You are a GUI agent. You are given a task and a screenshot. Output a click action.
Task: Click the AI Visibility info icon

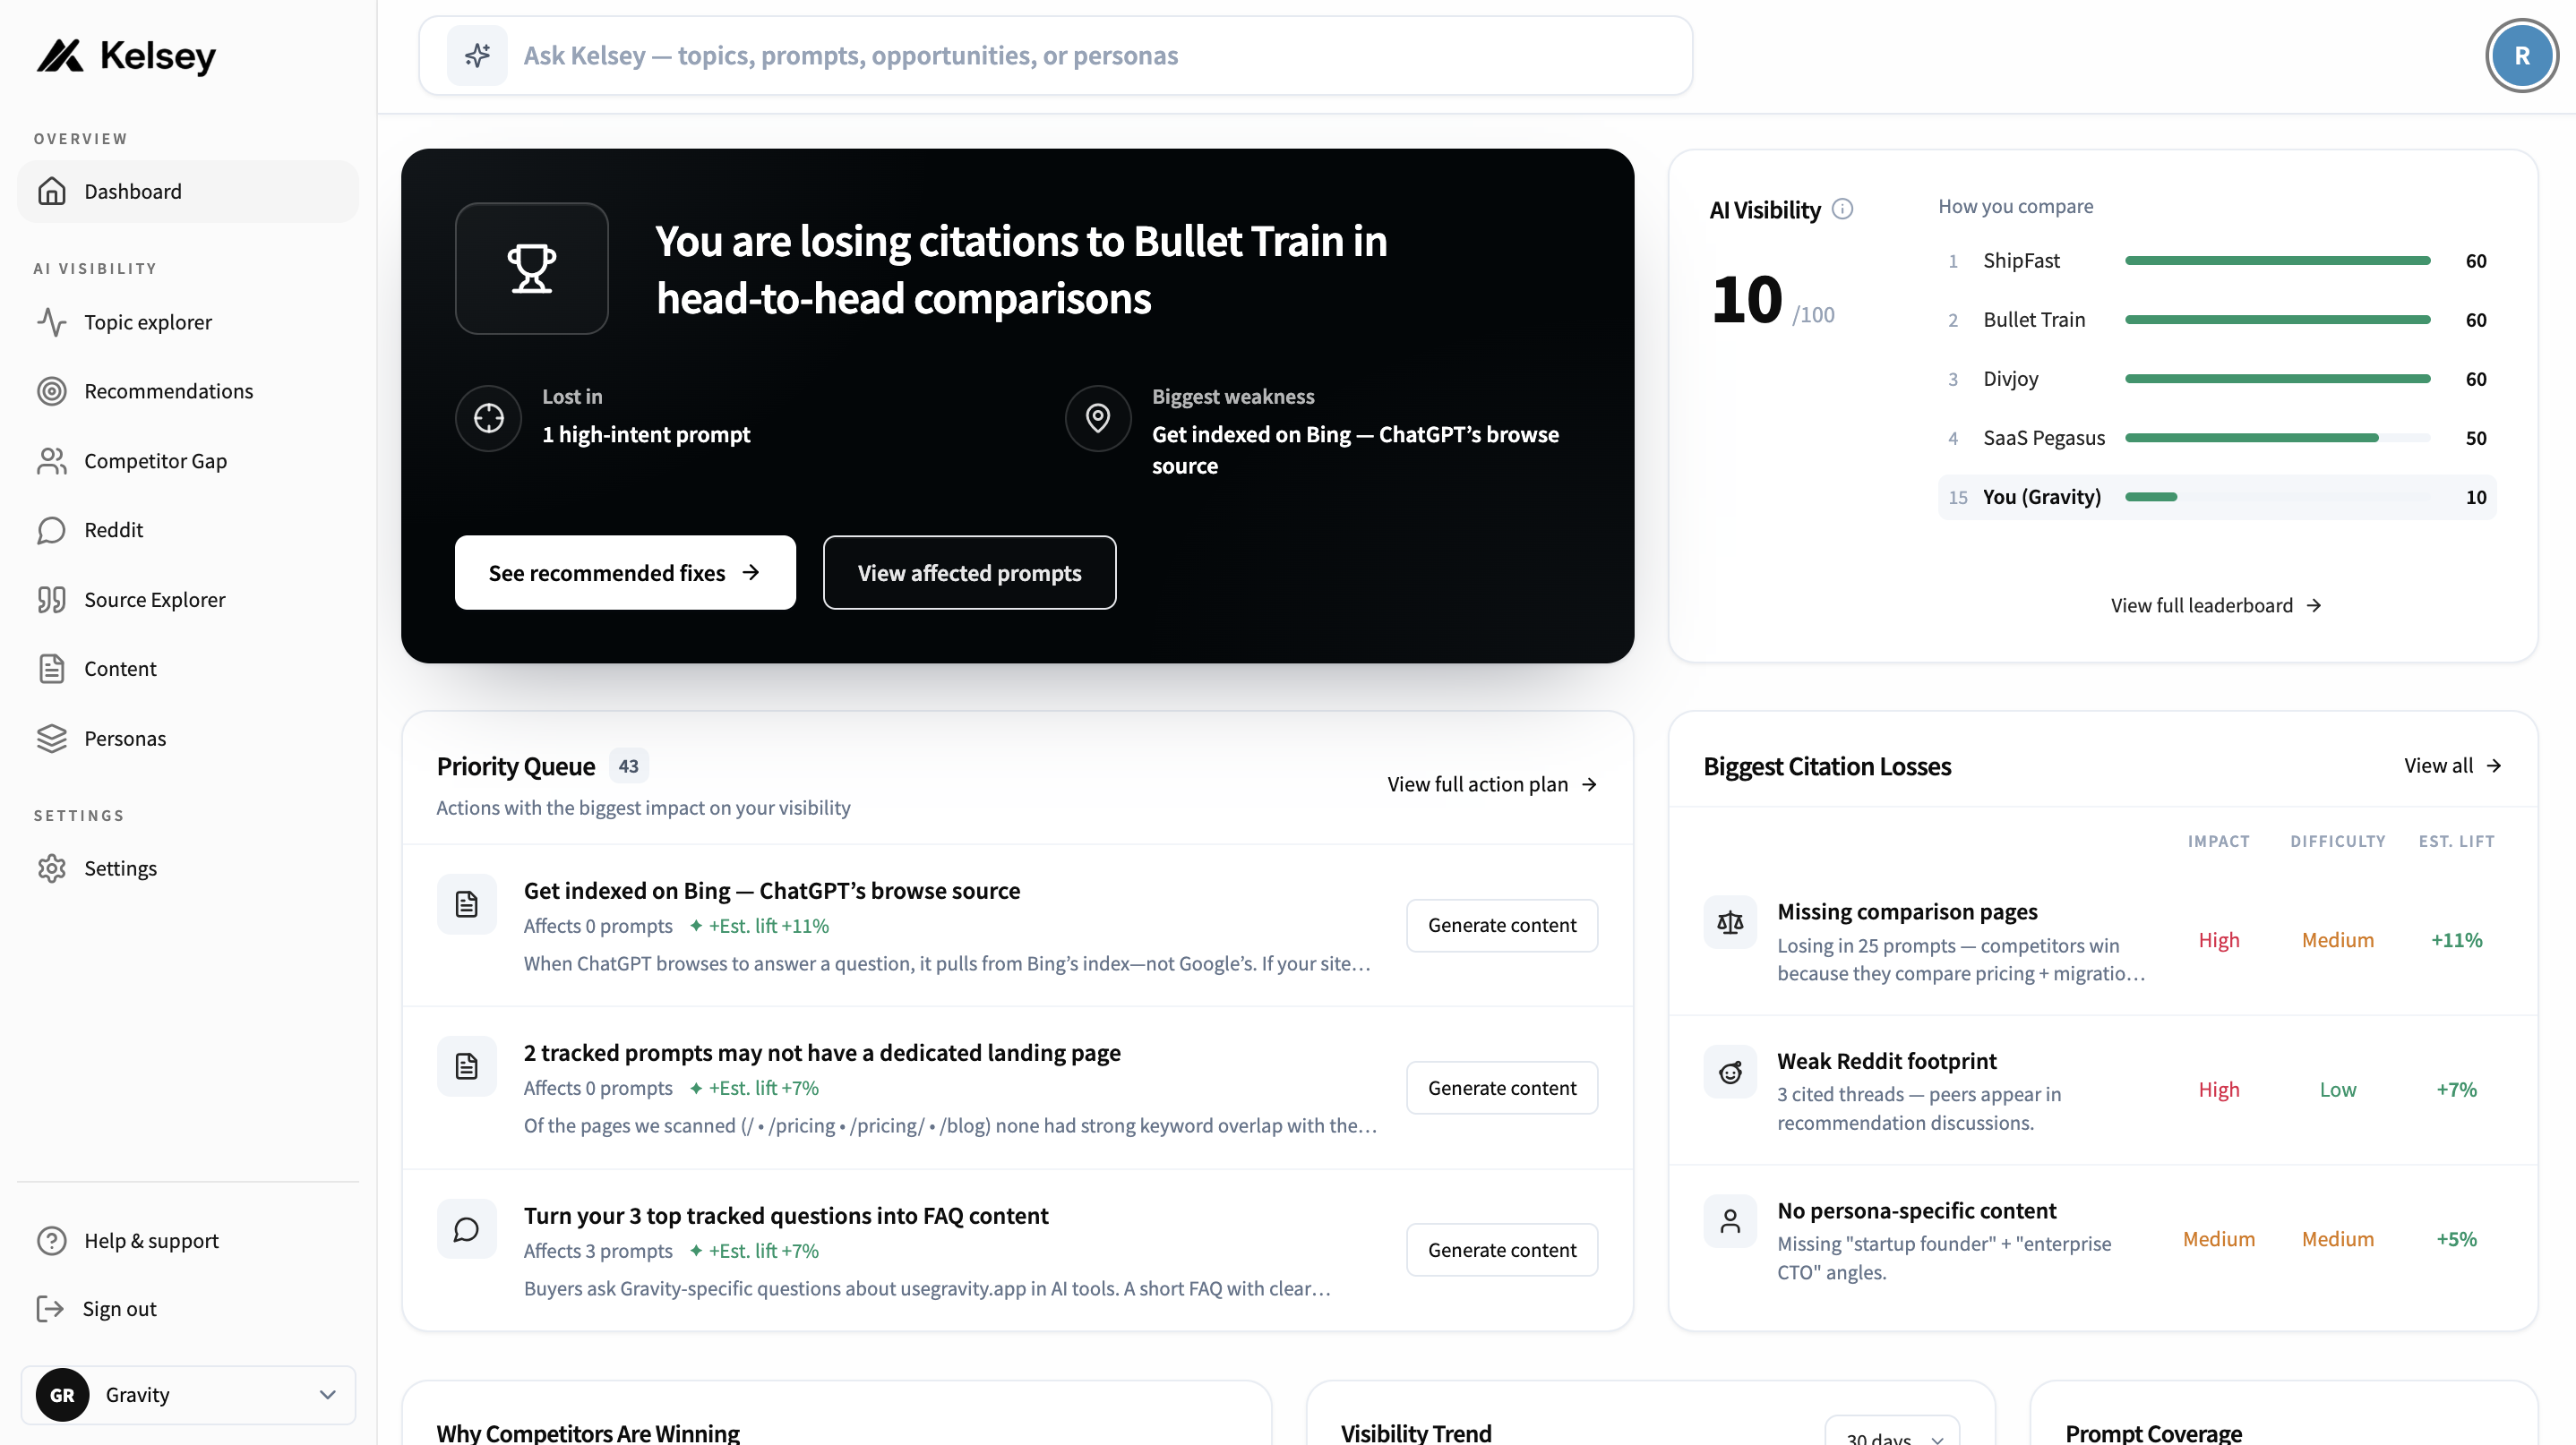pos(1842,209)
